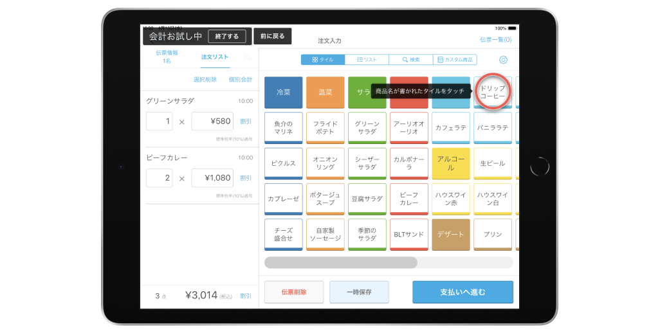Click 割引 link for グリーンサラダ

tap(246, 121)
